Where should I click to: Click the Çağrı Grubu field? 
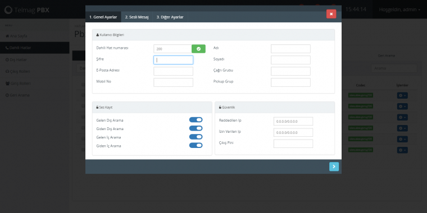(290, 71)
